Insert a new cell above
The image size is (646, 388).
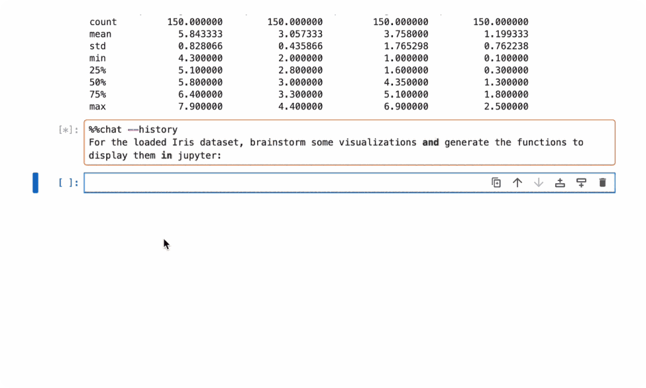coord(561,182)
